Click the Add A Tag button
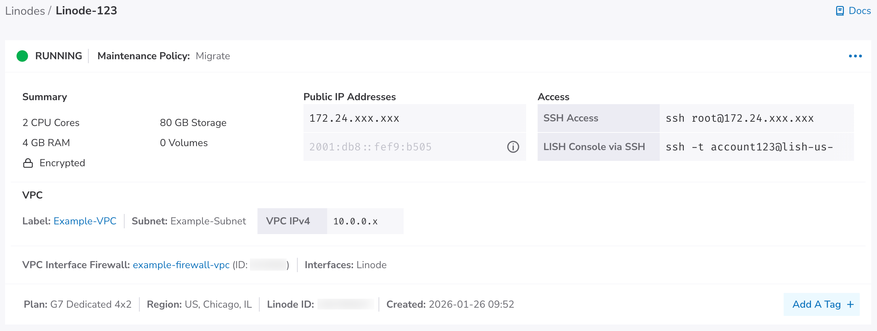The height and width of the screenshot is (331, 877). point(822,304)
